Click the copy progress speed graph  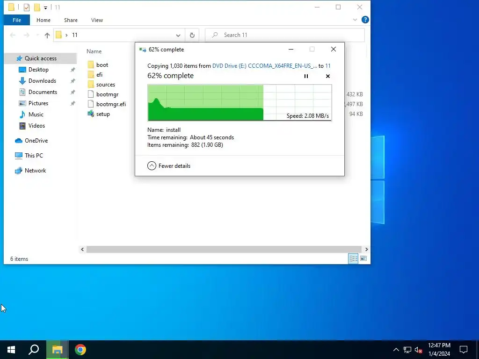pos(239,102)
